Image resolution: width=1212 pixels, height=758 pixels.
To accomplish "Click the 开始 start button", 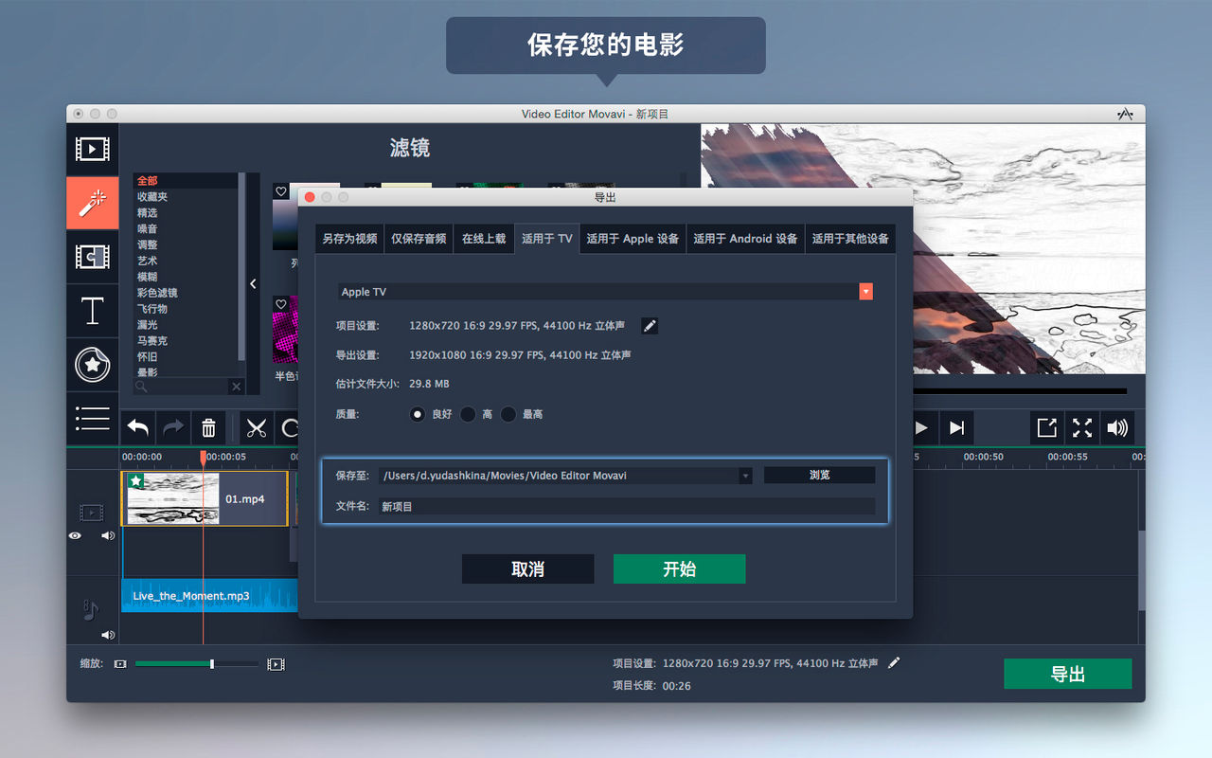I will tap(679, 568).
